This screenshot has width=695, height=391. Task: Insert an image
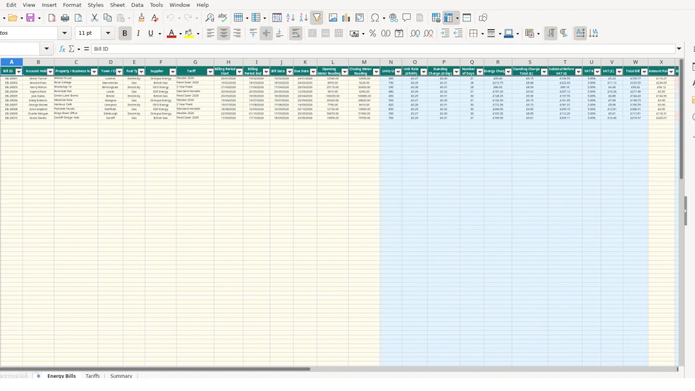point(333,18)
